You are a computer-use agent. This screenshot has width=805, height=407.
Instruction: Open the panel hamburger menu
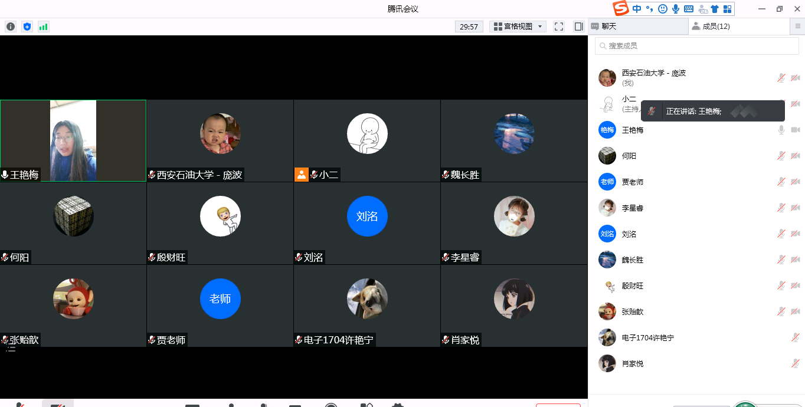(798, 27)
